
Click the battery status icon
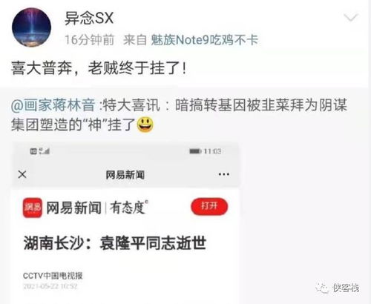click(195, 151)
